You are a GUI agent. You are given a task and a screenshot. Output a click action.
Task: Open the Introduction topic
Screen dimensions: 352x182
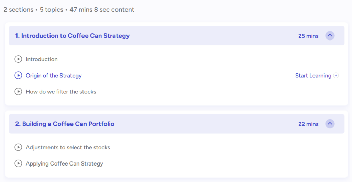tap(42, 59)
